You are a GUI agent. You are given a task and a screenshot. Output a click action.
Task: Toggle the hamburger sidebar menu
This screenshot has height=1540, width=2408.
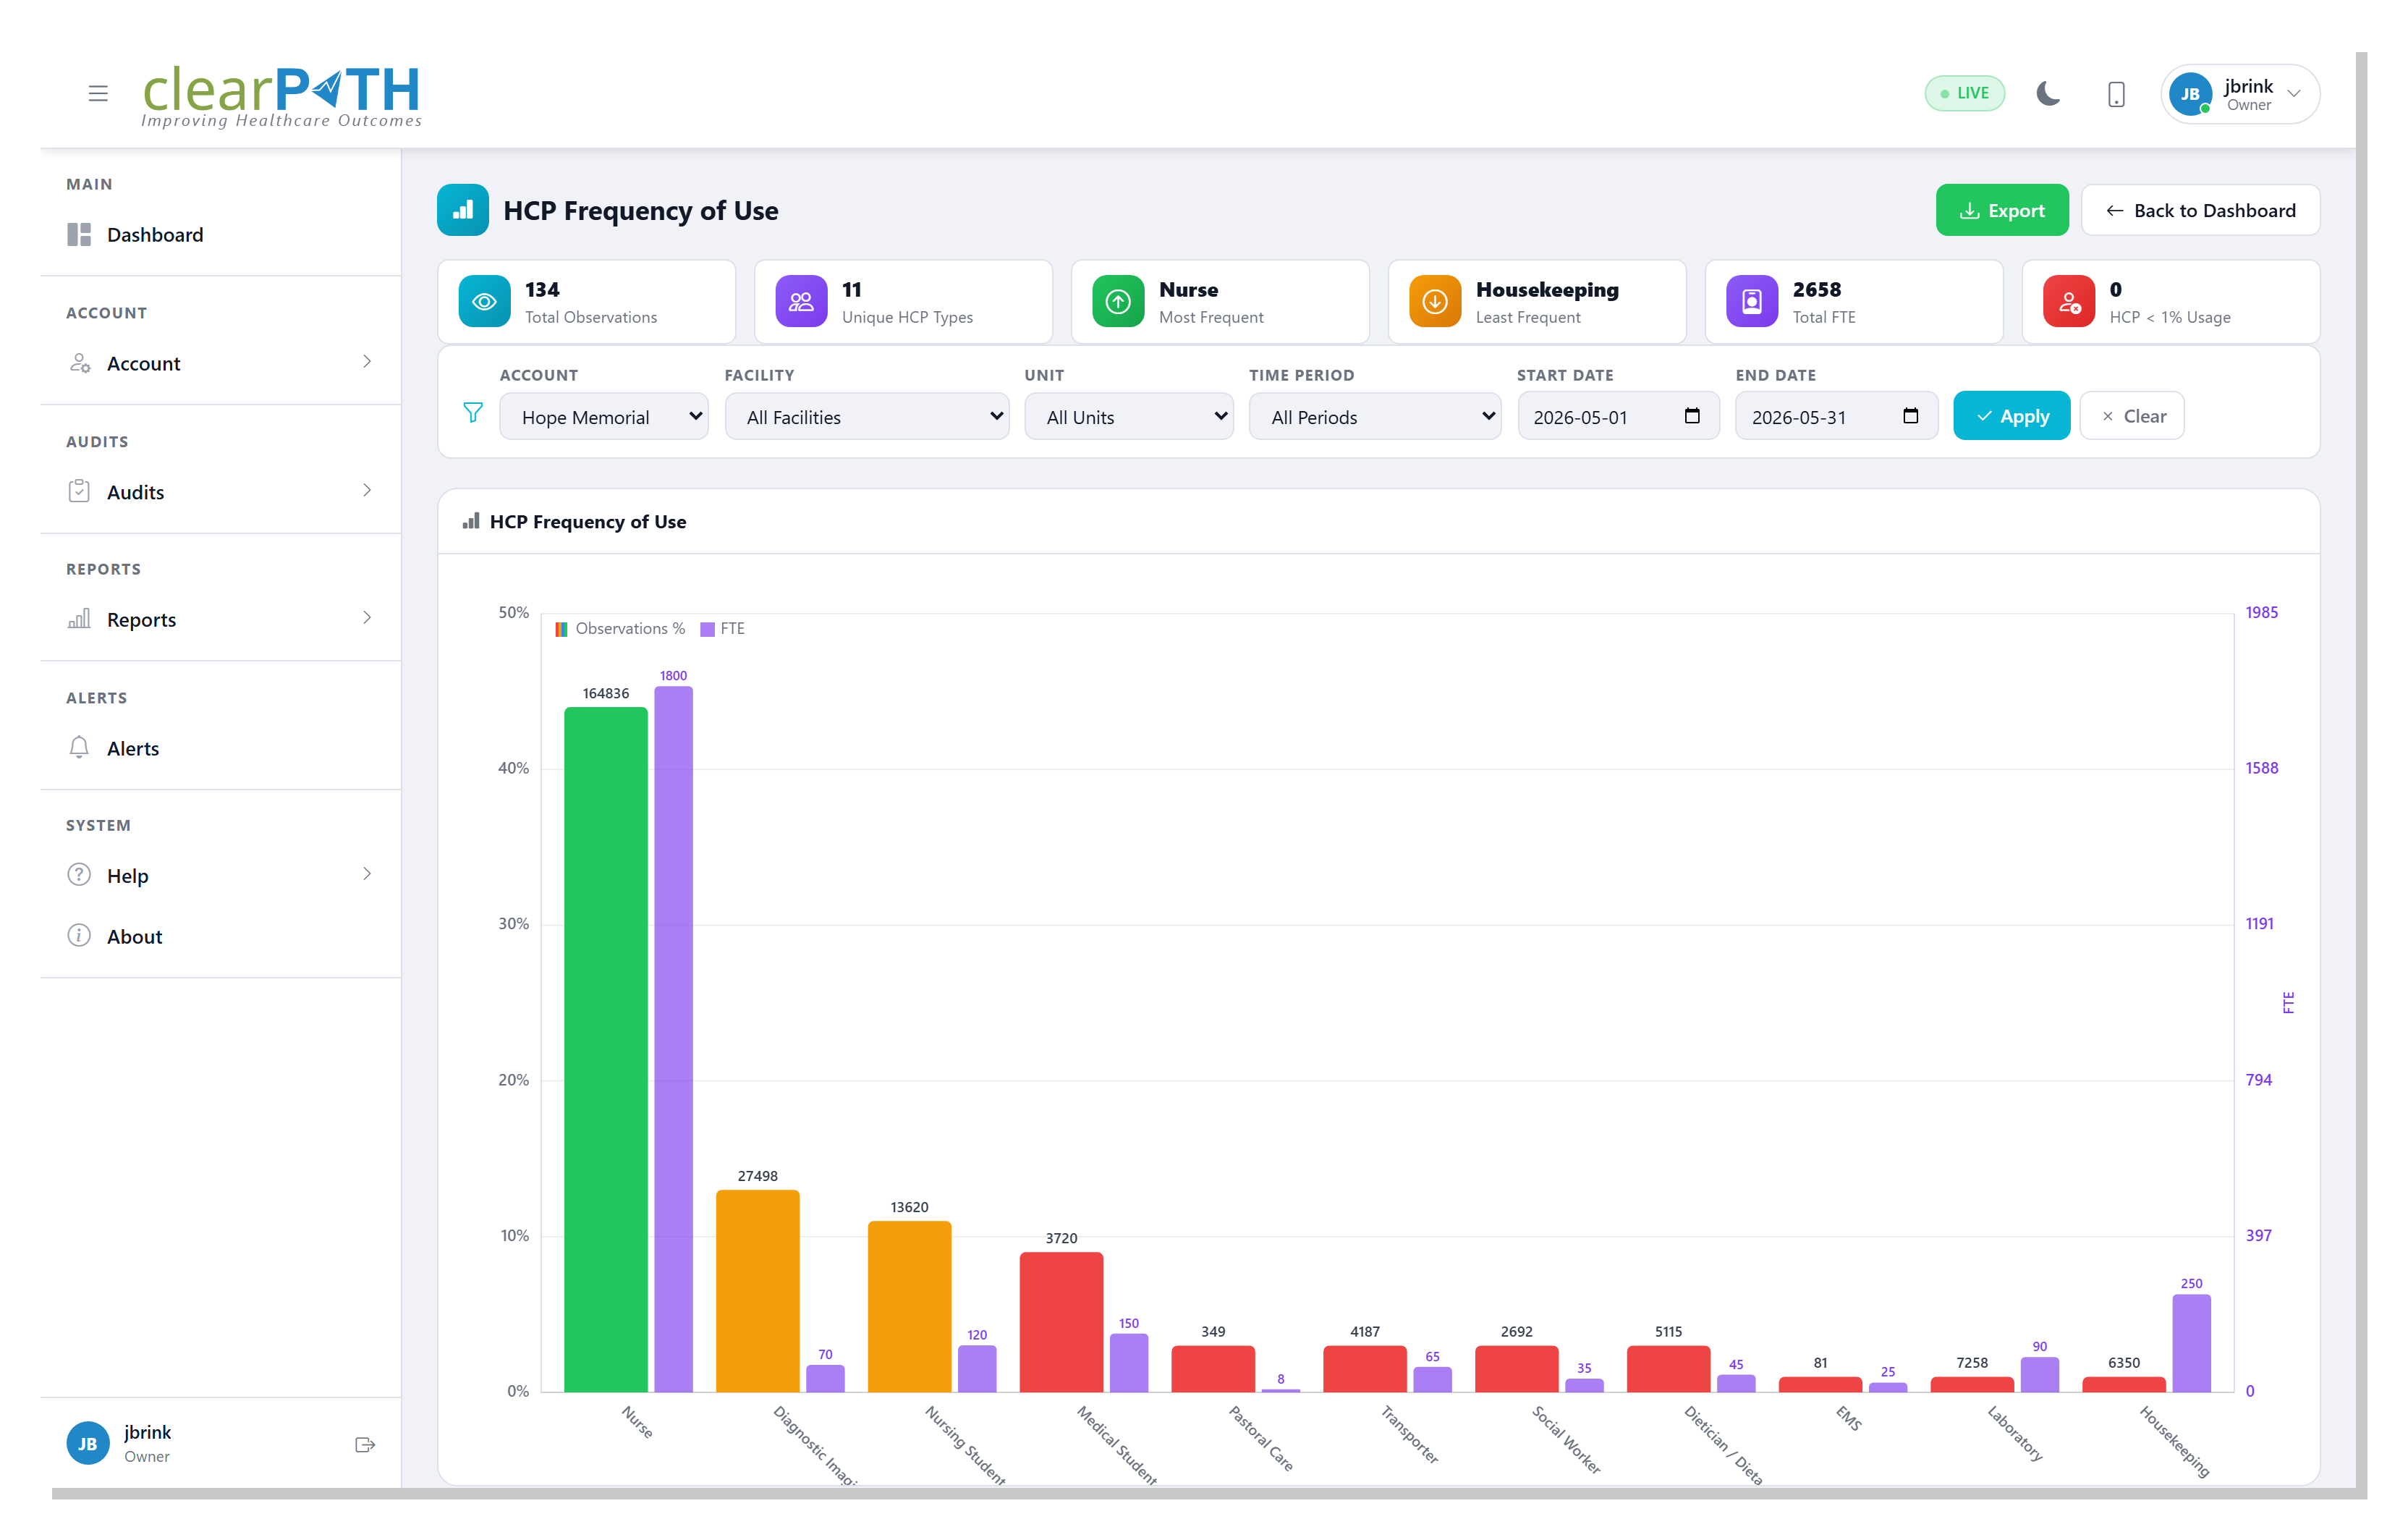coord(98,93)
